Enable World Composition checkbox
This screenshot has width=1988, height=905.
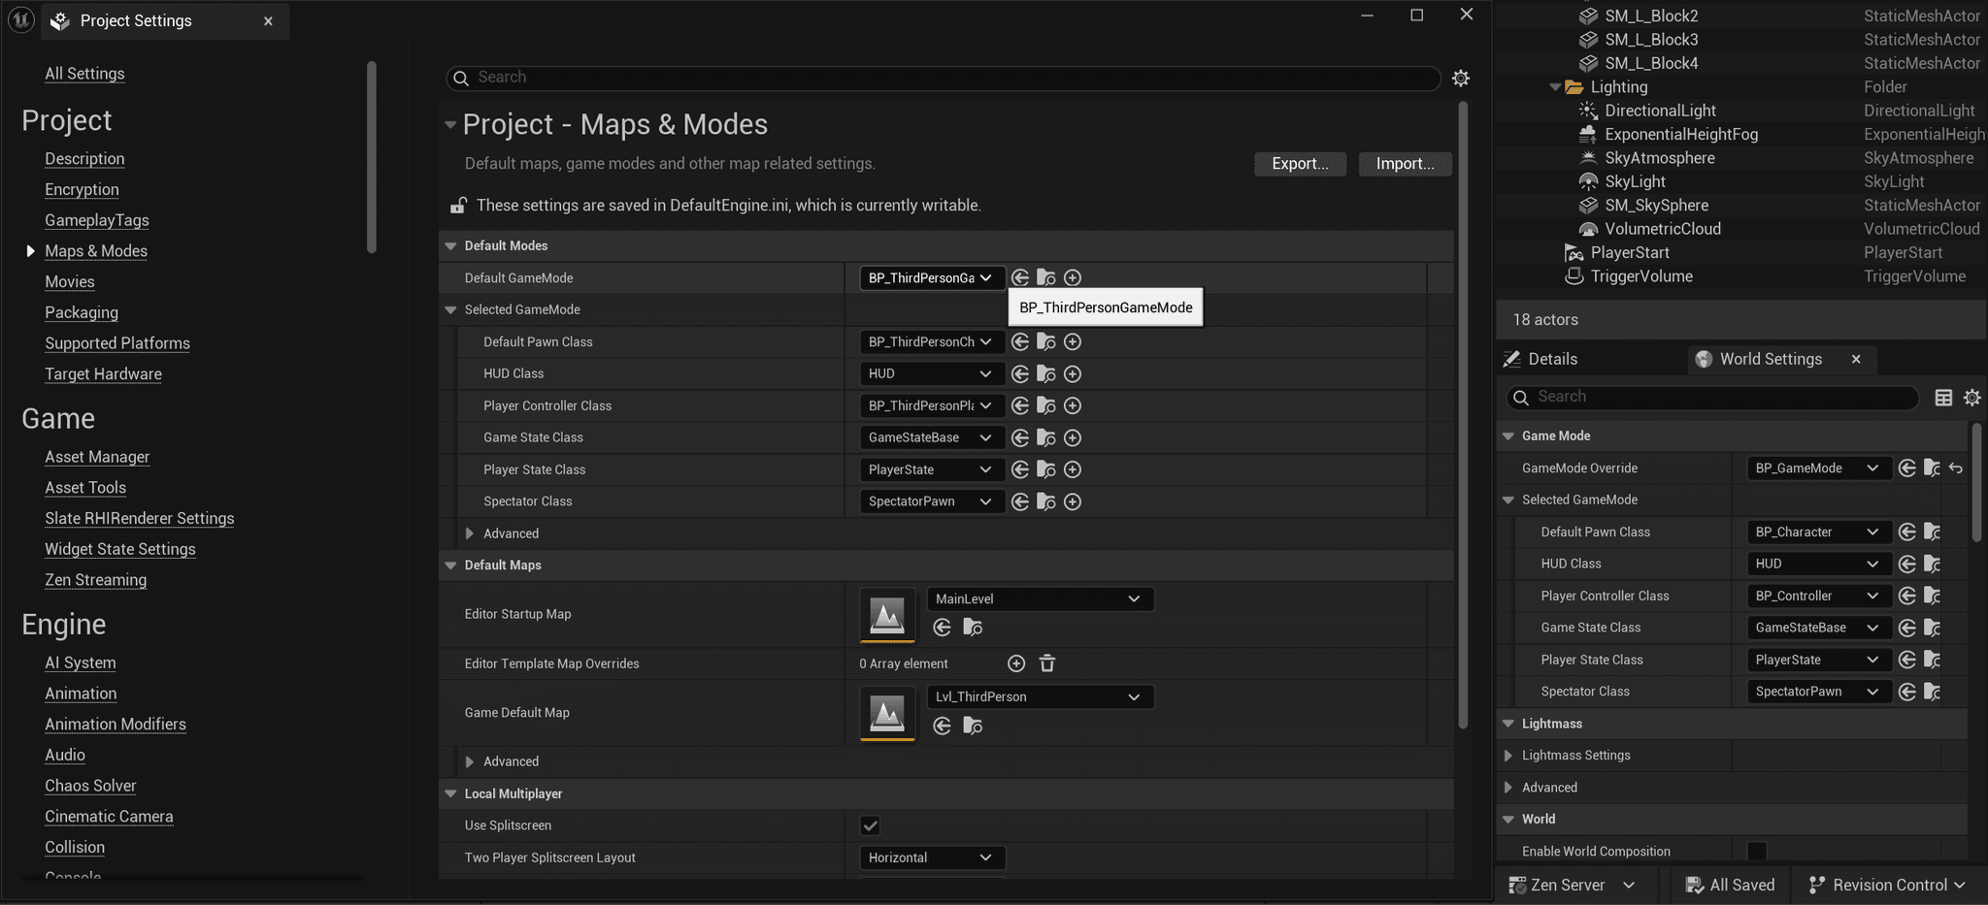(x=1756, y=852)
